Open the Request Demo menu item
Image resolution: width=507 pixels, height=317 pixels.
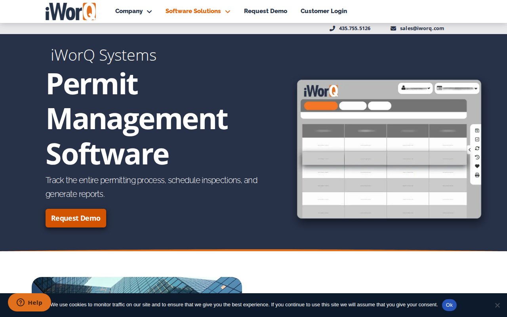(x=265, y=11)
